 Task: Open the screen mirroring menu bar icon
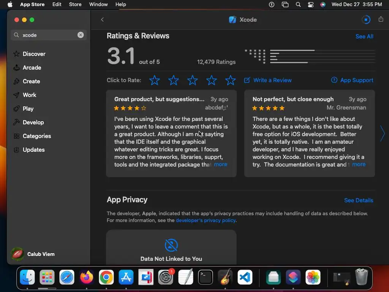(x=285, y=5)
